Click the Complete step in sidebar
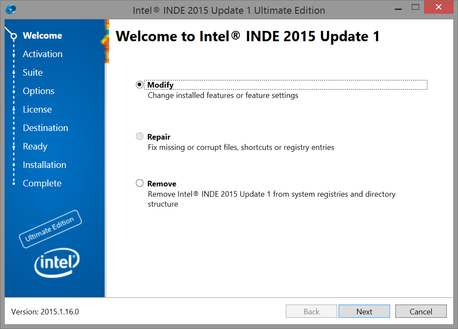Image resolution: width=458 pixels, height=329 pixels. pyautogui.click(x=43, y=184)
